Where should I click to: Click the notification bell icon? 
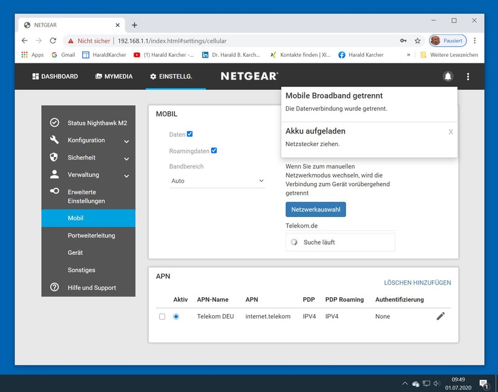coord(448,77)
